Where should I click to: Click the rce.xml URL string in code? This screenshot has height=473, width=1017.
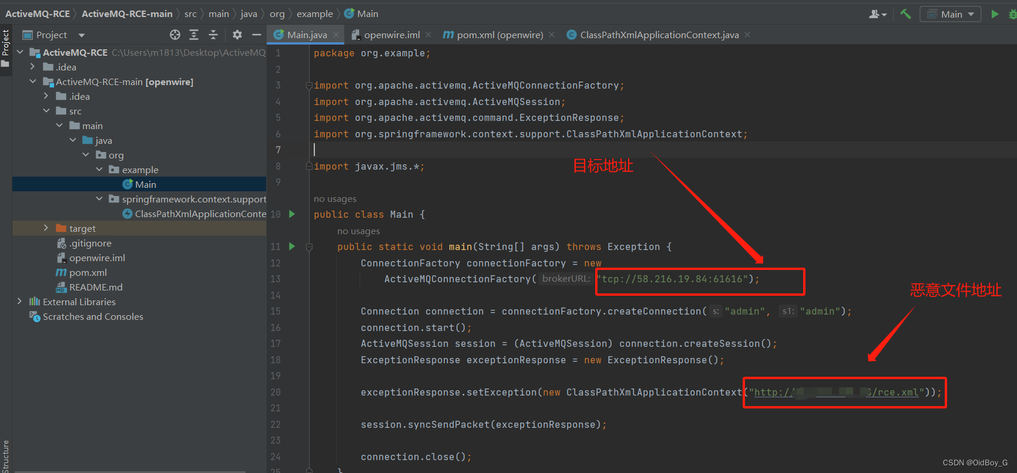tap(836, 392)
